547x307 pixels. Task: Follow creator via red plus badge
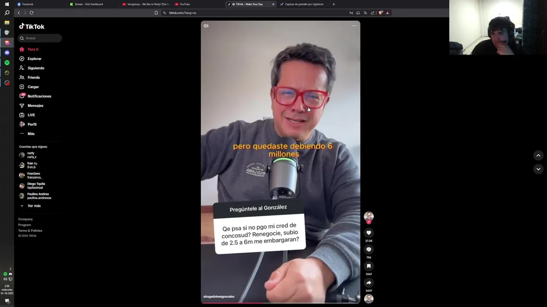tap(369, 222)
